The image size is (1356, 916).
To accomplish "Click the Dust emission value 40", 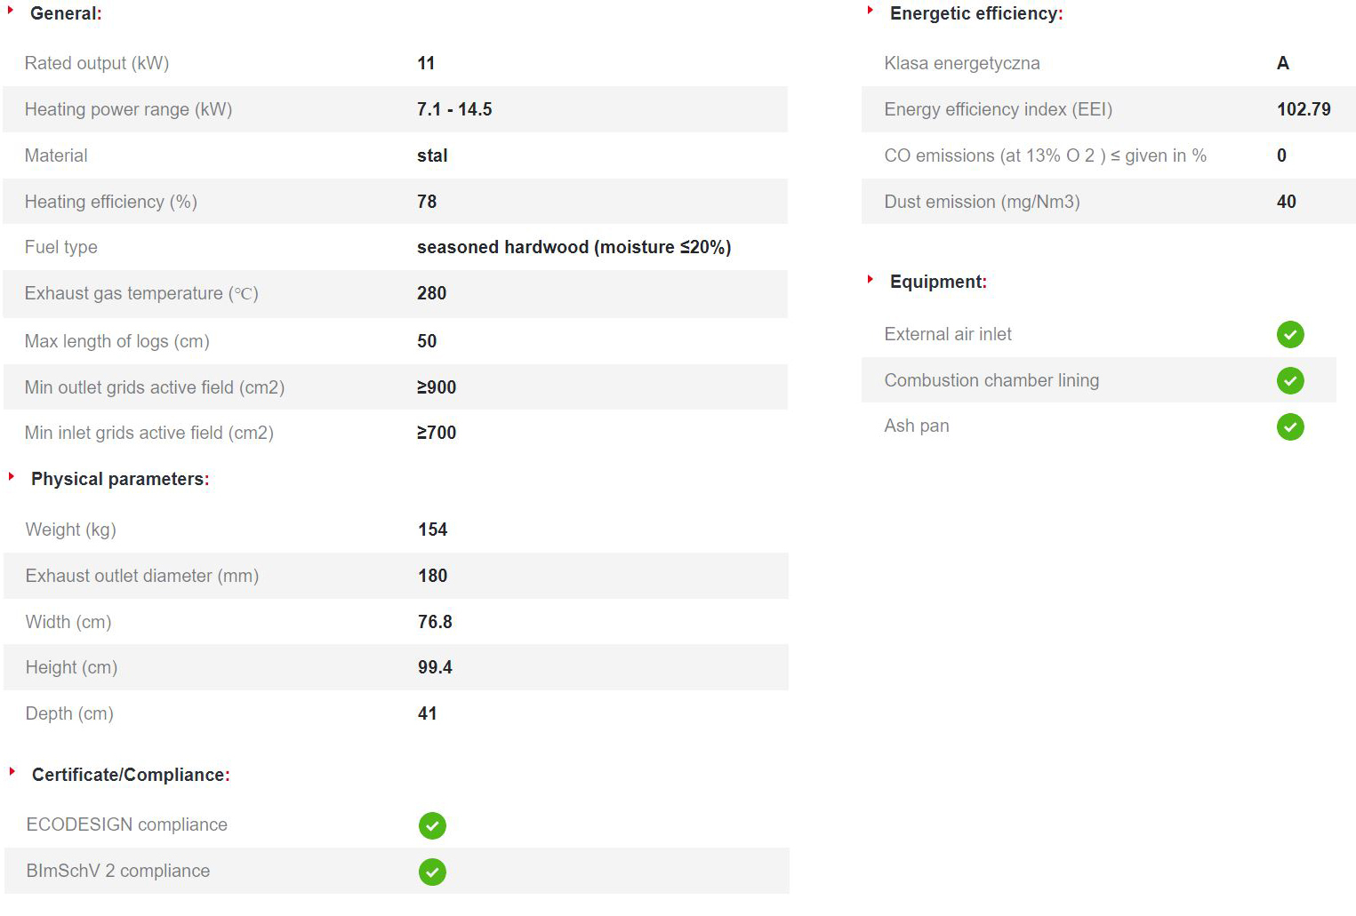I will coord(1286,202).
